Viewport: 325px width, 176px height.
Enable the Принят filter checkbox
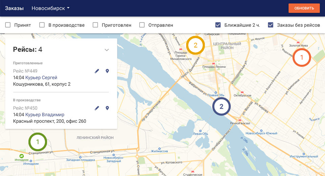click(x=8, y=25)
